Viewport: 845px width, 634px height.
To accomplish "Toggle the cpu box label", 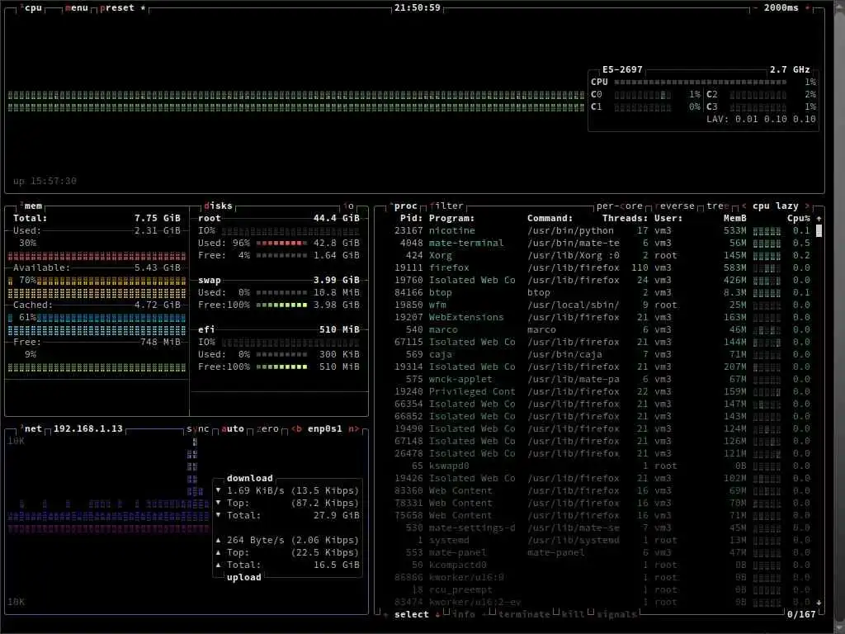I will pos(32,8).
